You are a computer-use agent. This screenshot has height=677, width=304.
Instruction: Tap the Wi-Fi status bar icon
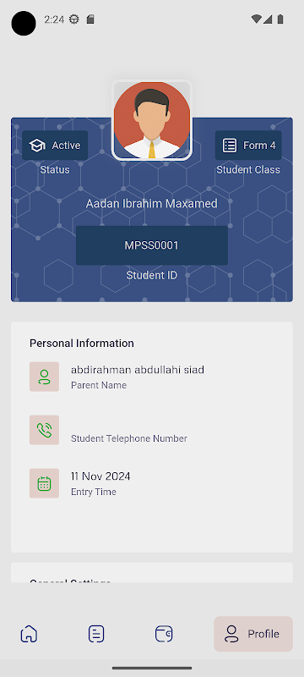pos(256,19)
